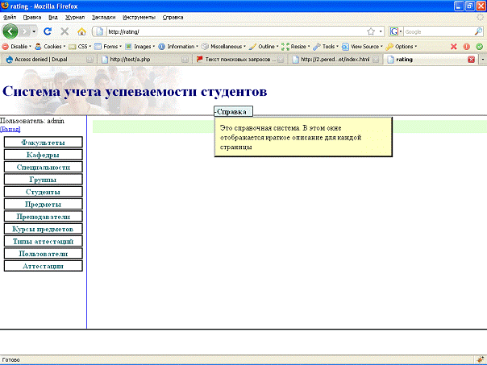This screenshot has height=365, width=487.
Task: Close the current rating tab
Action: coord(471,60)
